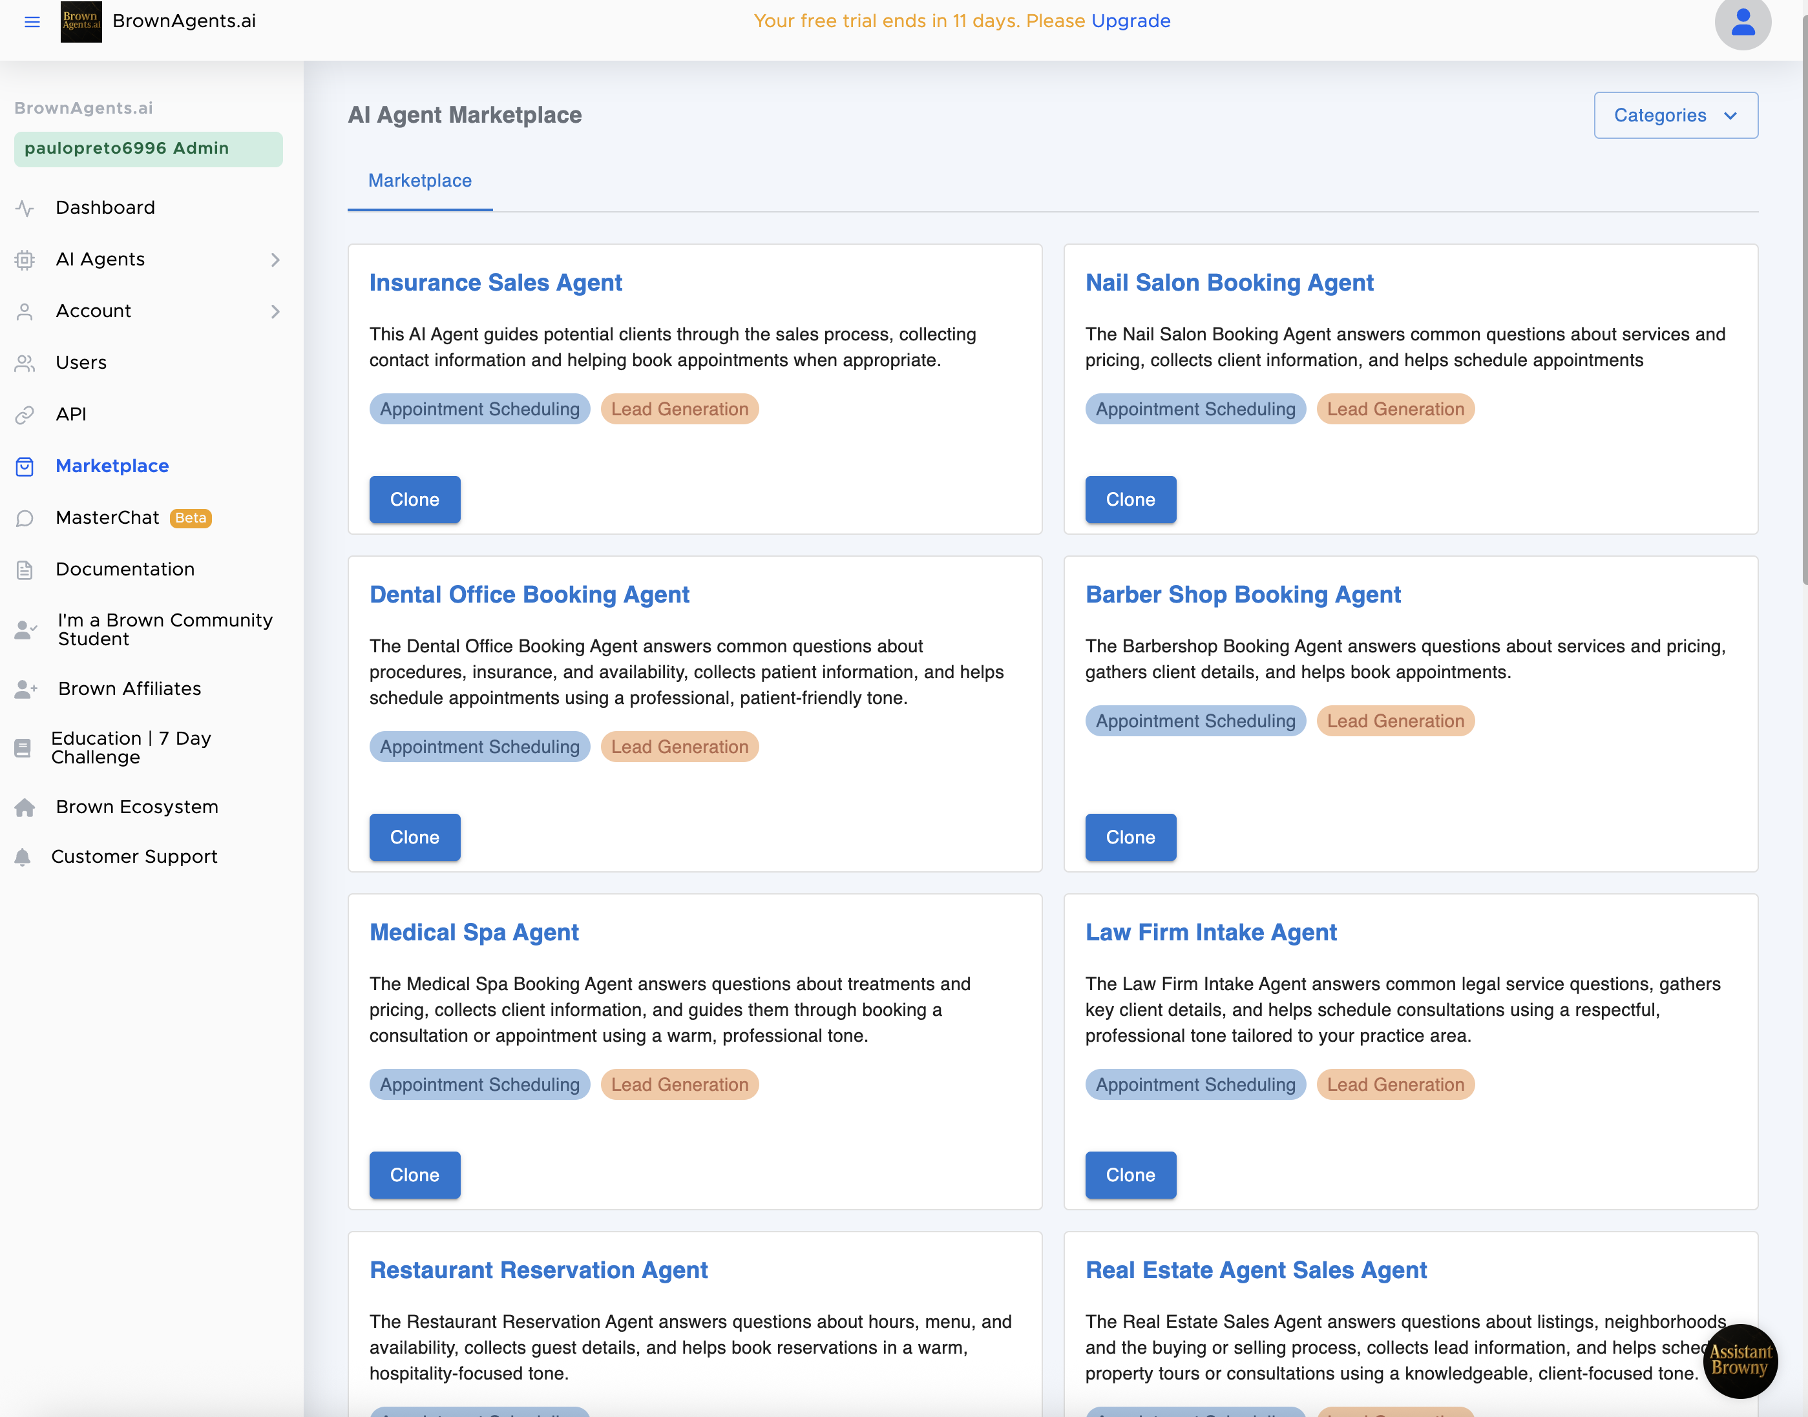Open the Law Firm Intake Agent title
This screenshot has height=1417, width=1808.
[1210, 933]
